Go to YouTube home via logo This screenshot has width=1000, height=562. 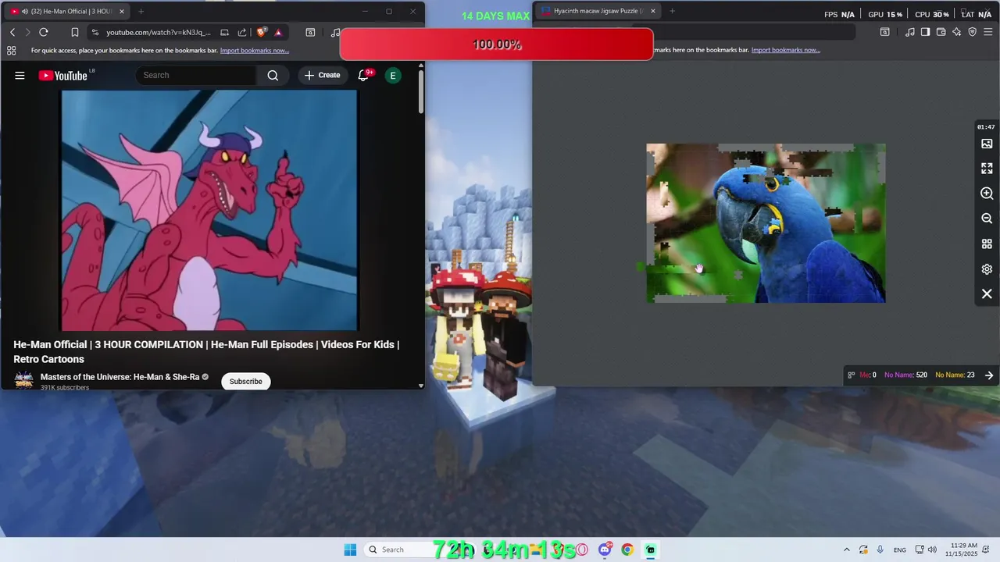63,75
